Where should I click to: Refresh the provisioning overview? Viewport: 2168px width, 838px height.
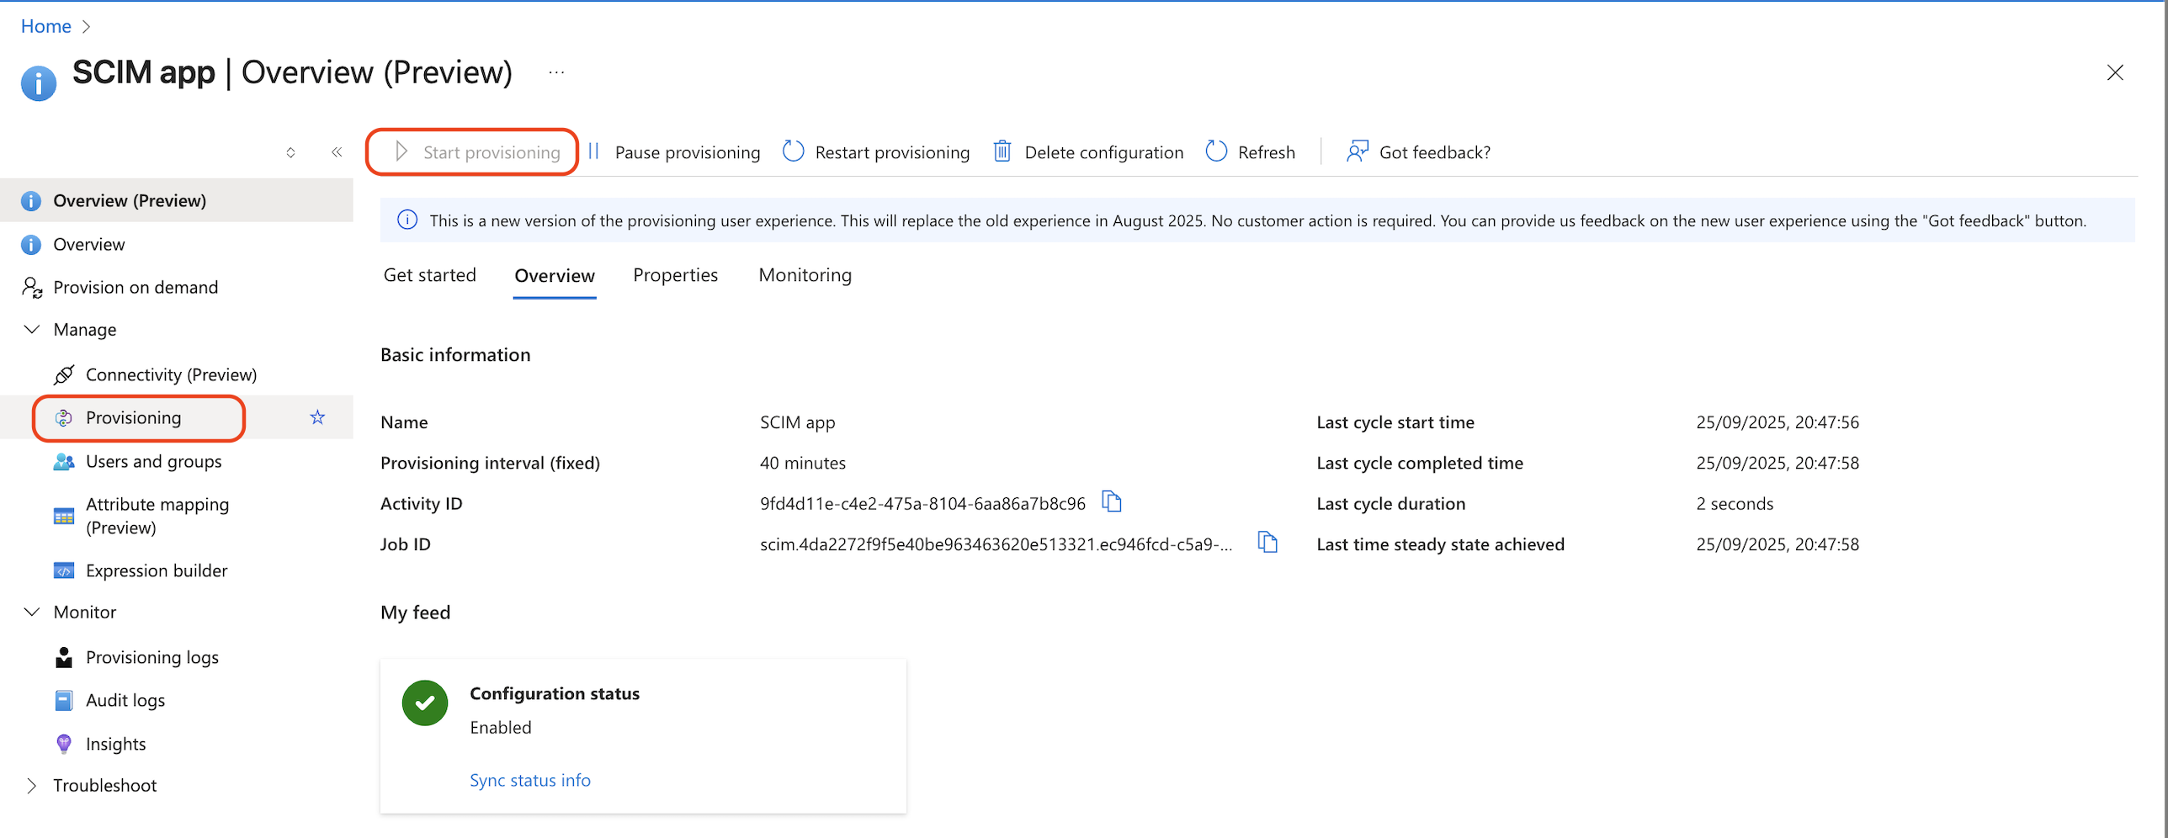1250,151
